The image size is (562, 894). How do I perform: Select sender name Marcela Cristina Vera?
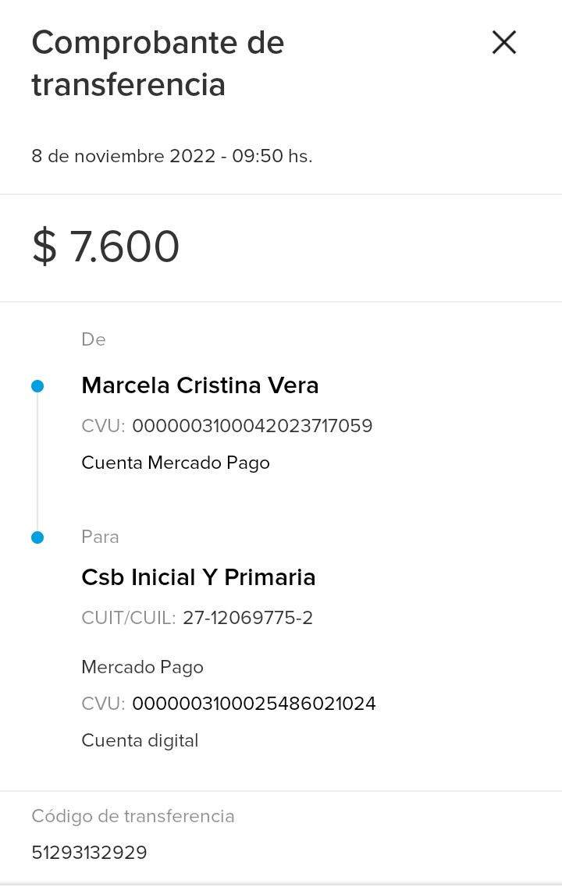(200, 385)
